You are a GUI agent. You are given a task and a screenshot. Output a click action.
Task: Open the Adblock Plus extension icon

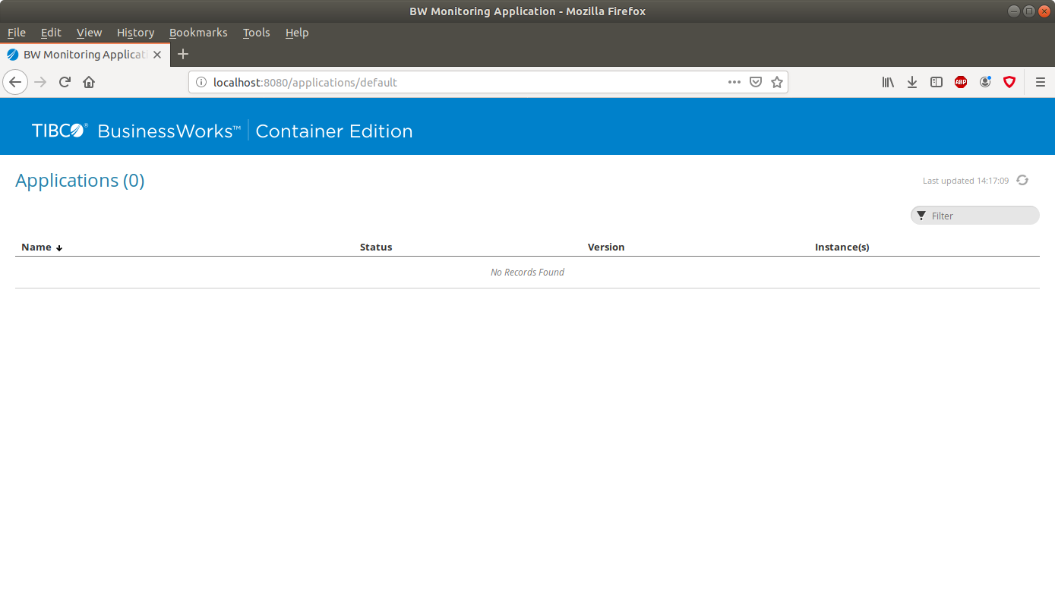click(961, 82)
